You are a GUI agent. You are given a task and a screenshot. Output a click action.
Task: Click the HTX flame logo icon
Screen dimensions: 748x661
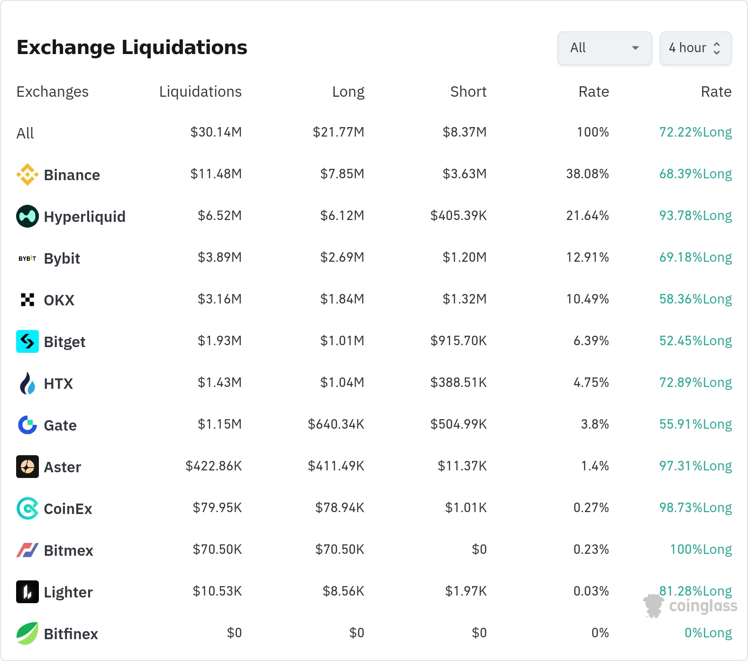coord(27,383)
